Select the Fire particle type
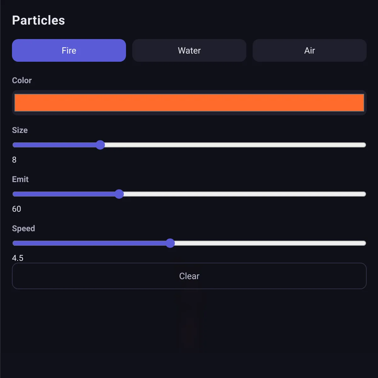This screenshot has height=378, width=378. (69, 50)
